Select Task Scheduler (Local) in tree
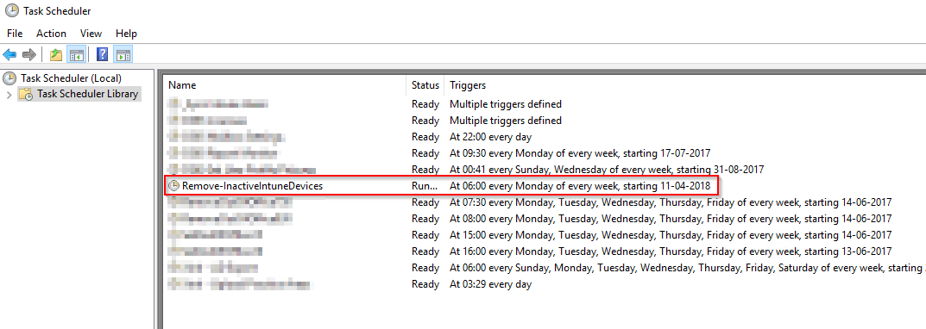 [x=71, y=78]
